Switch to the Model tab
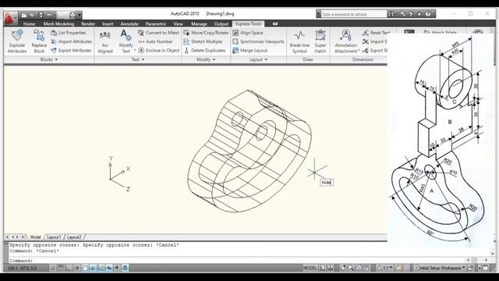Screen dimensions: 499x281 pyautogui.click(x=35, y=237)
